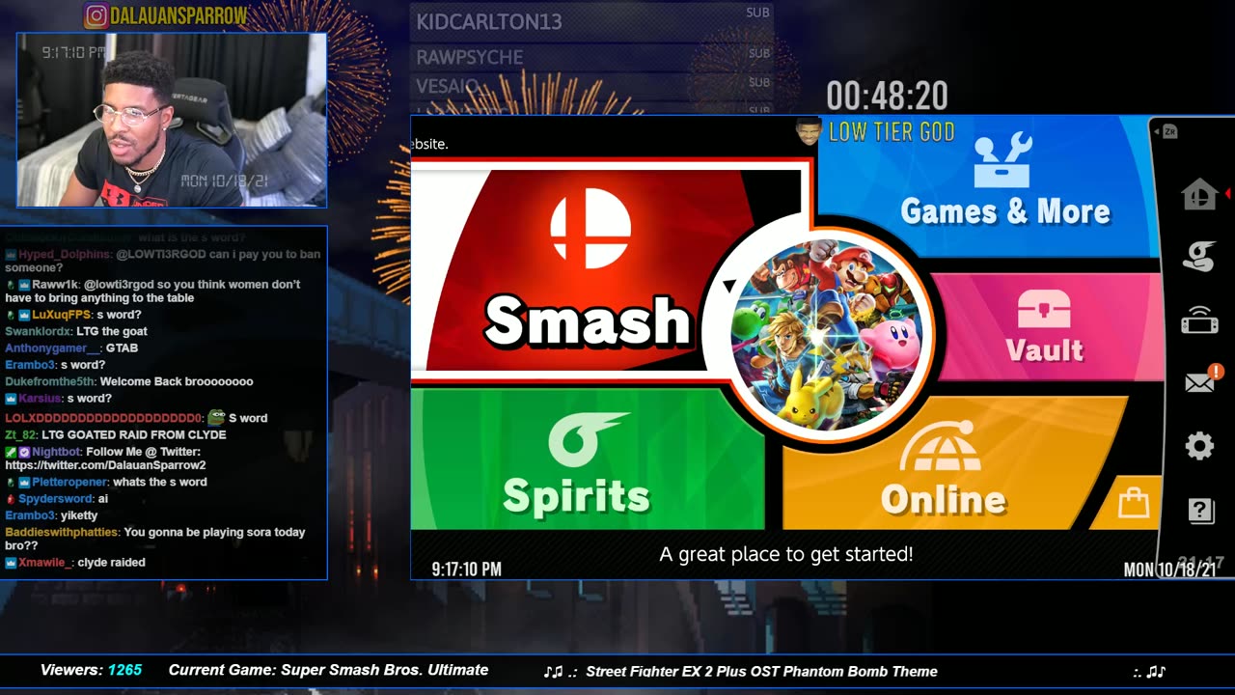Image resolution: width=1235 pixels, height=695 pixels.
Task: Click chat username Spydersword
Action: tap(56, 499)
